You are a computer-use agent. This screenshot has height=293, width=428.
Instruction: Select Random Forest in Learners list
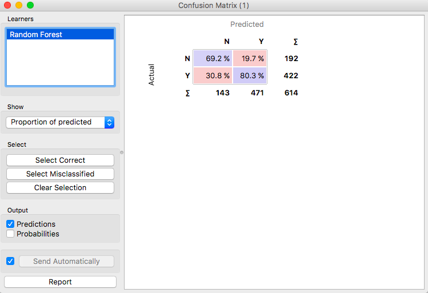pos(60,35)
